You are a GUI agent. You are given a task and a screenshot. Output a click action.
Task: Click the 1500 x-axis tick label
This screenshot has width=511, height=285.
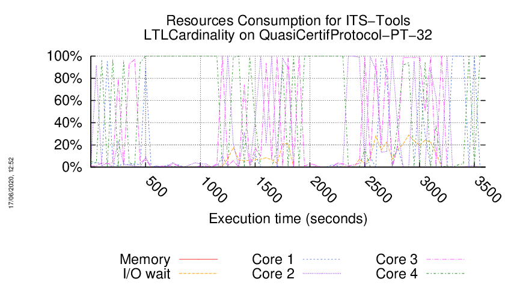click(268, 190)
